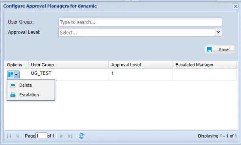This screenshot has width=241, height=145.
Task: Click the Save button
Action: (220, 49)
